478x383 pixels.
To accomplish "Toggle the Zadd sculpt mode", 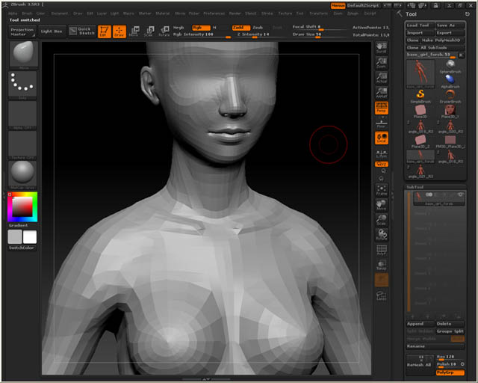I will 240,28.
